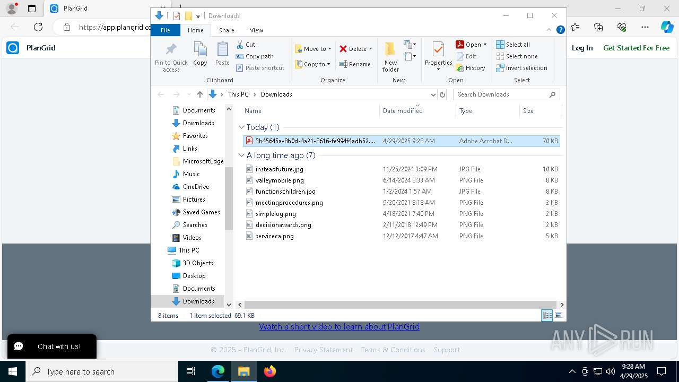Open Terms & Conditions footer link
Viewport: 679px width, 382px height.
(393, 350)
